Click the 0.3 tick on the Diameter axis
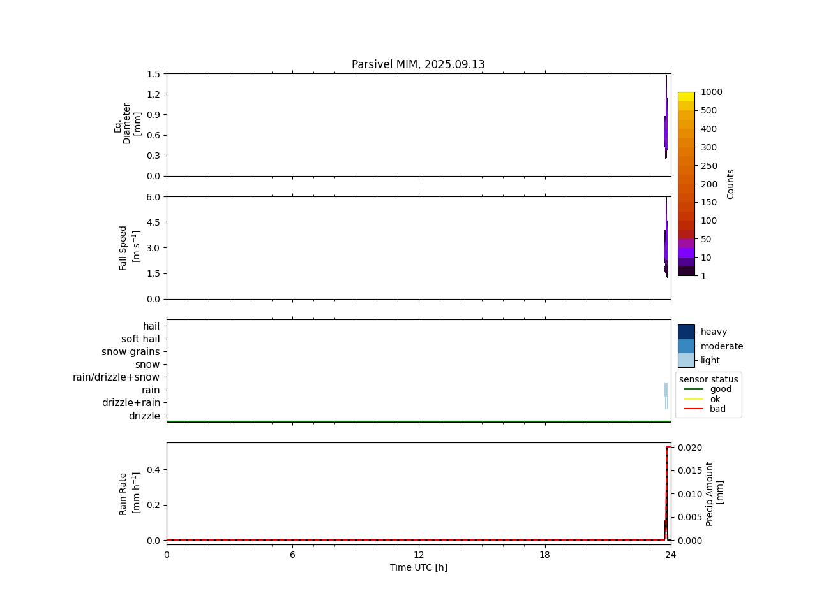817x612 pixels. [153, 156]
